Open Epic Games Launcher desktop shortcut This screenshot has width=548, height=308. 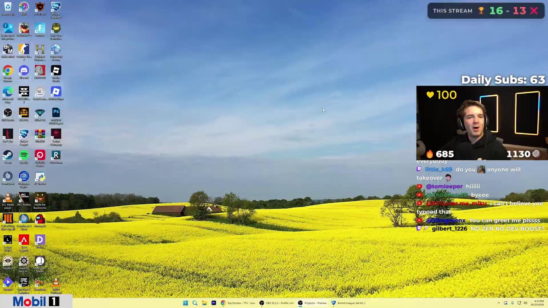[24, 284]
